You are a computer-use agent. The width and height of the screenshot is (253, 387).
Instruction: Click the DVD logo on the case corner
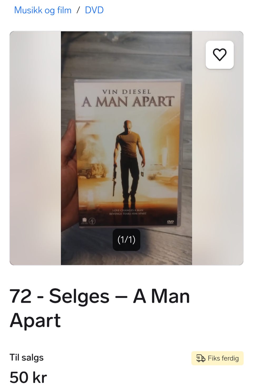click(171, 222)
